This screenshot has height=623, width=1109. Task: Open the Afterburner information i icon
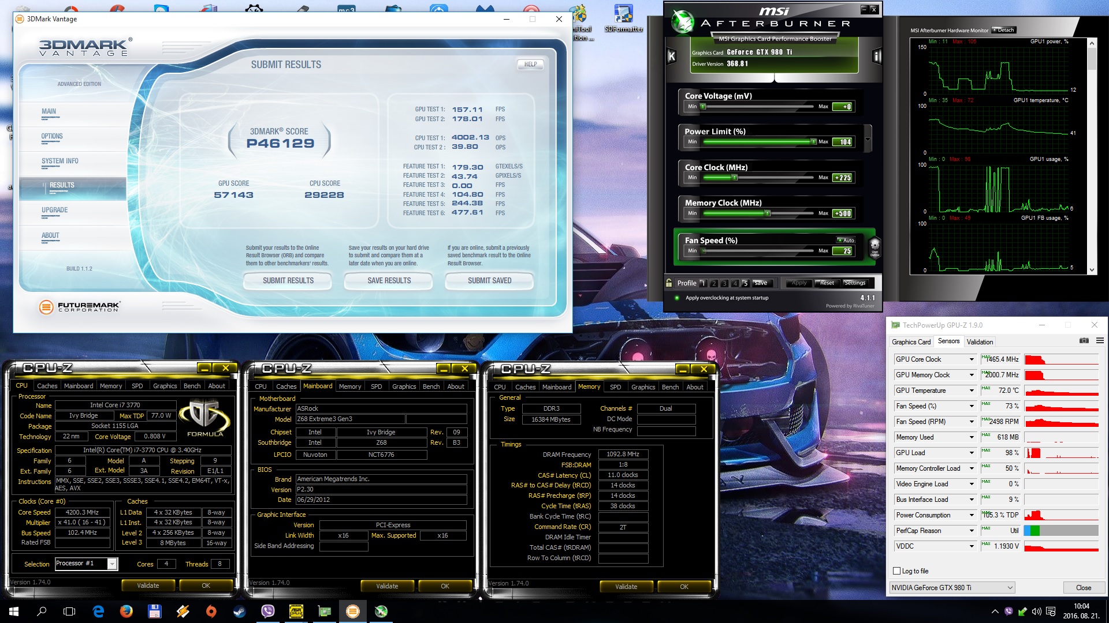pyautogui.click(x=877, y=56)
